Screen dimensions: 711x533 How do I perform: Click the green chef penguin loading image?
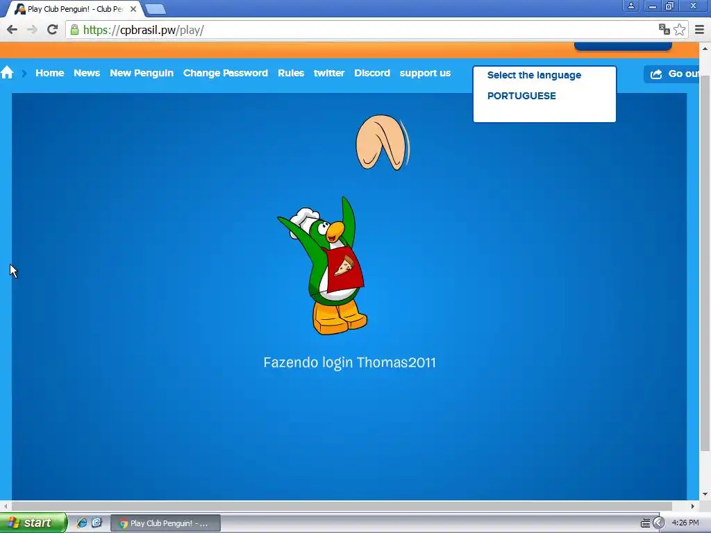pos(323,266)
